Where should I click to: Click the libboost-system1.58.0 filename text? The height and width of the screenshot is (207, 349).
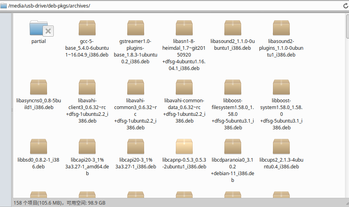(281, 114)
